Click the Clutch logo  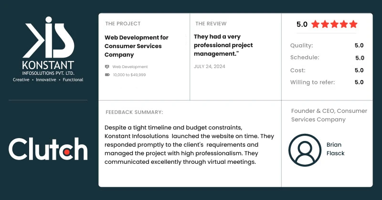tap(48, 149)
